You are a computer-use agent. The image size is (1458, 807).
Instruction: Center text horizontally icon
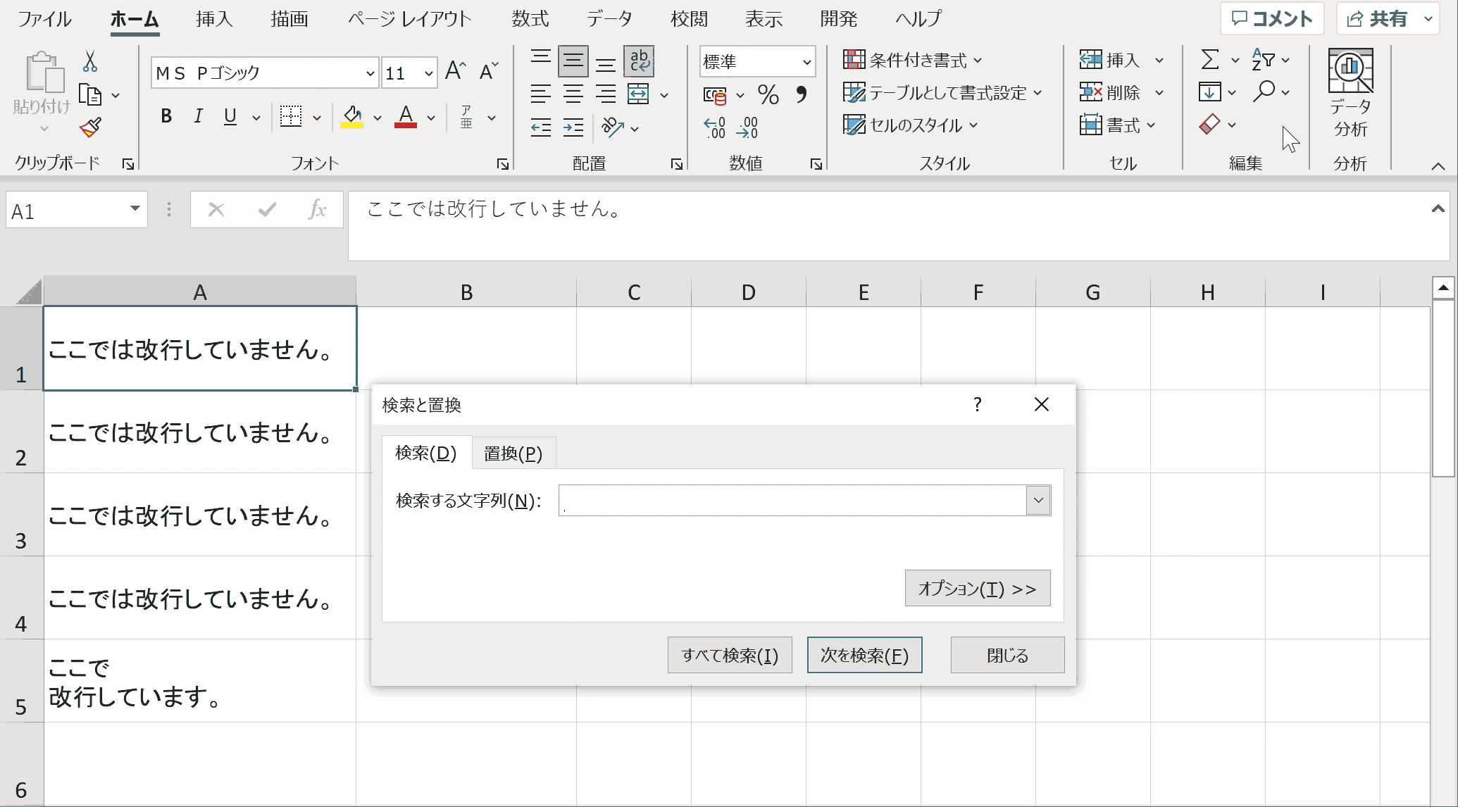click(x=573, y=94)
